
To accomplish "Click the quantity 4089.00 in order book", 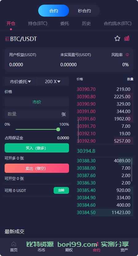I will click(x=122, y=161).
